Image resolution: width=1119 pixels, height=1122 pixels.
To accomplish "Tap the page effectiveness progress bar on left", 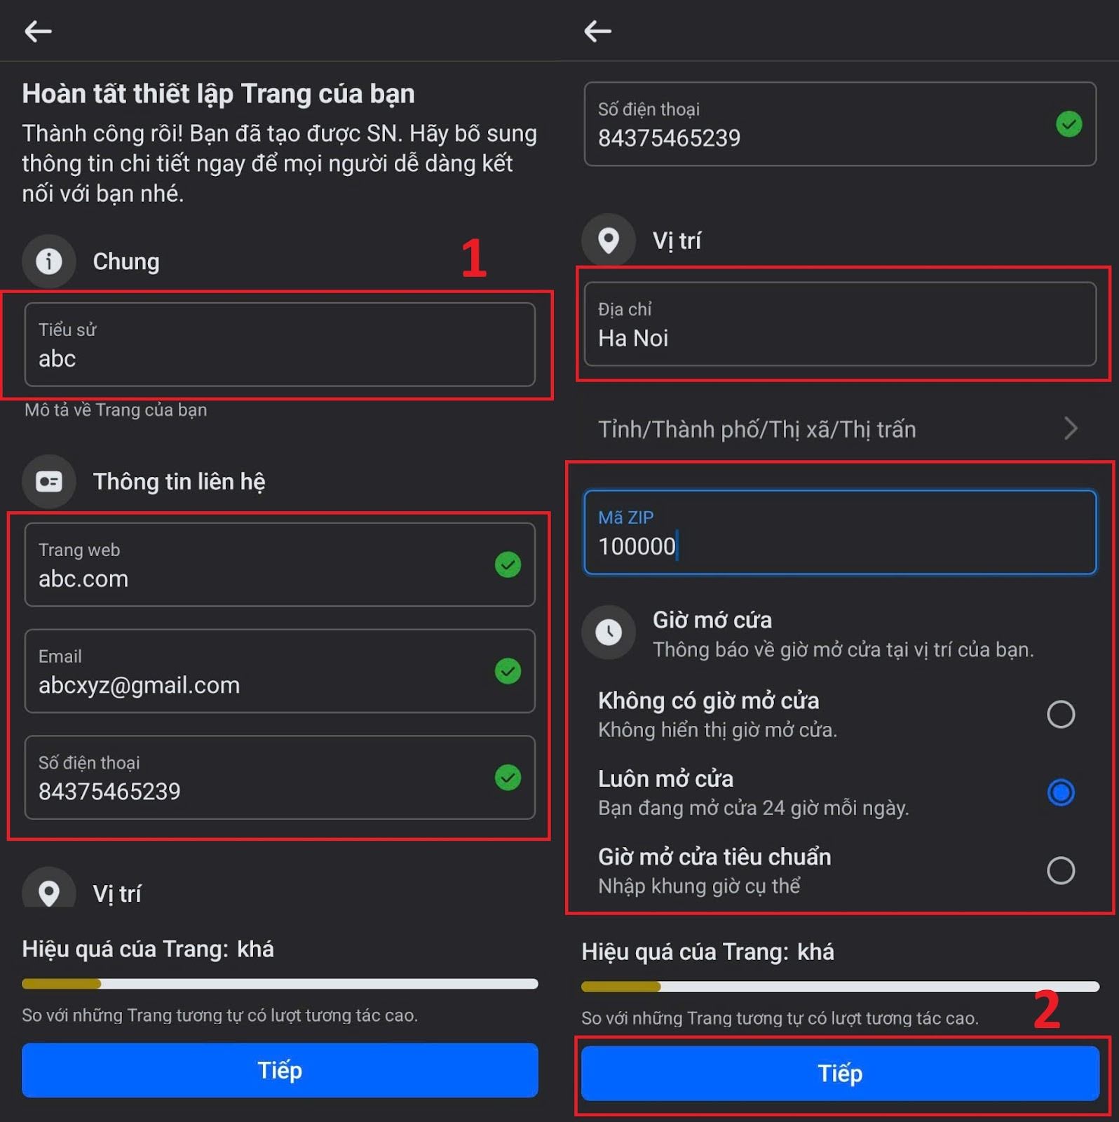I will tap(280, 984).
